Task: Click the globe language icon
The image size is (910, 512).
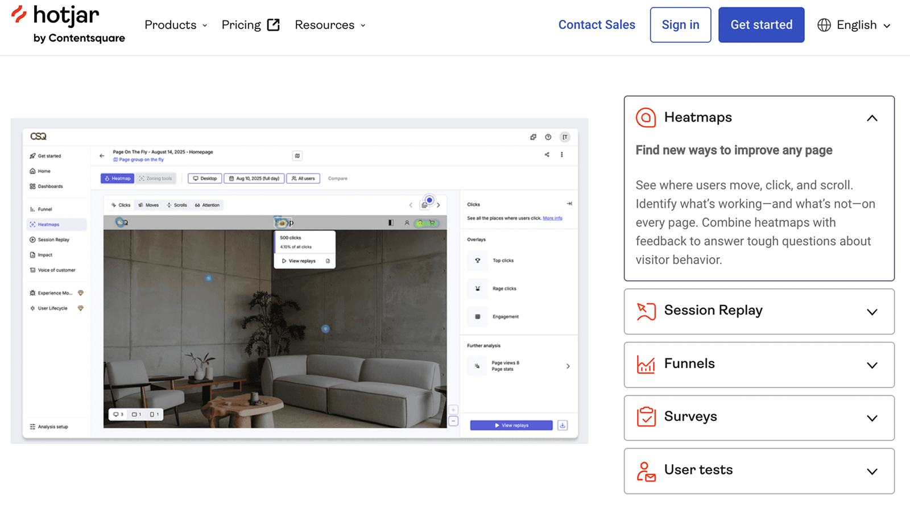Action: (824, 25)
